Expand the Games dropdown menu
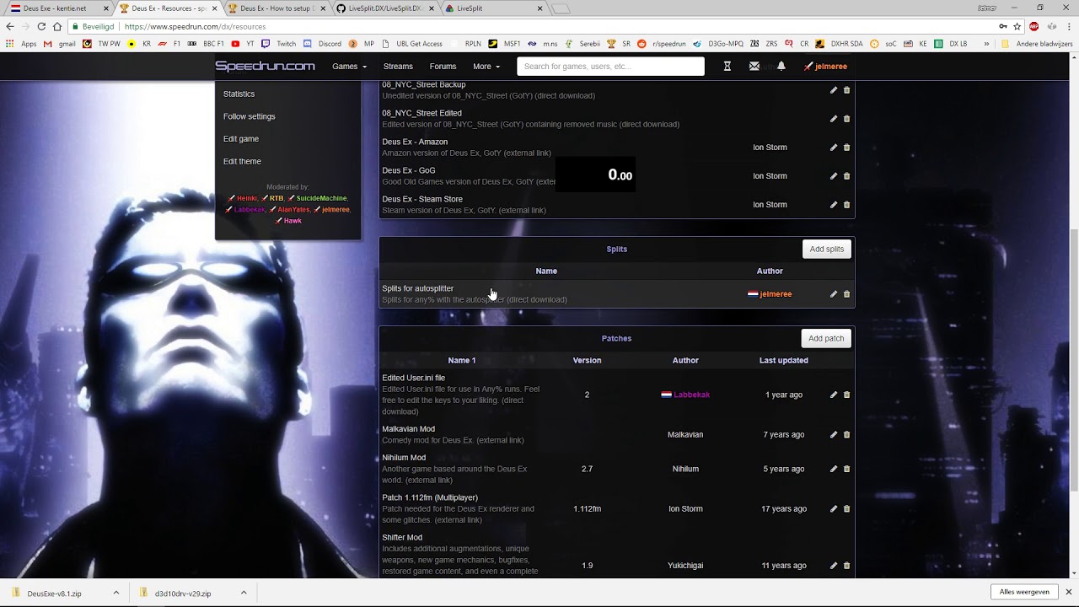1079x607 pixels. (x=349, y=67)
